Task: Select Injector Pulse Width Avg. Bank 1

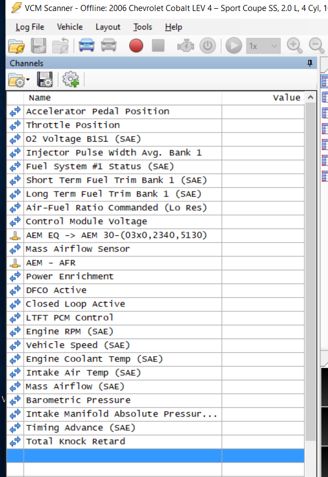Action: 156,153
